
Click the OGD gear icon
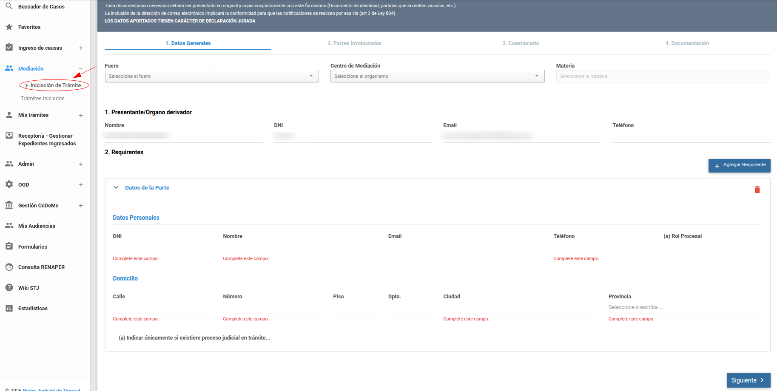point(9,184)
